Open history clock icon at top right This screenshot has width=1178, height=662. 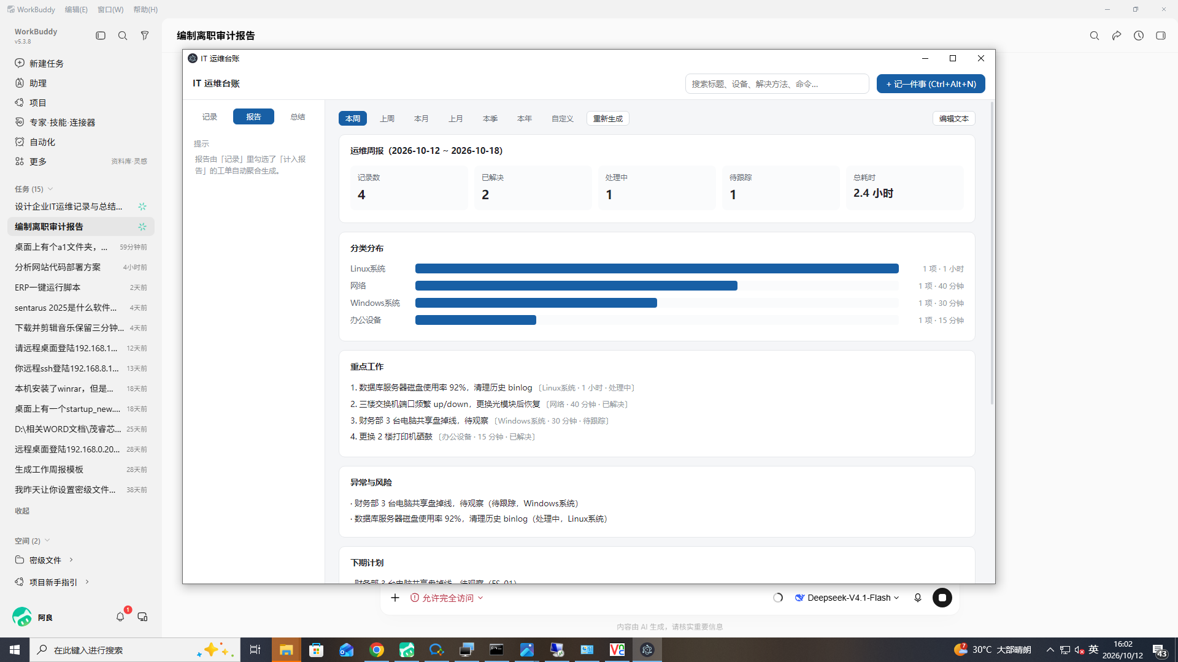[1139, 36]
